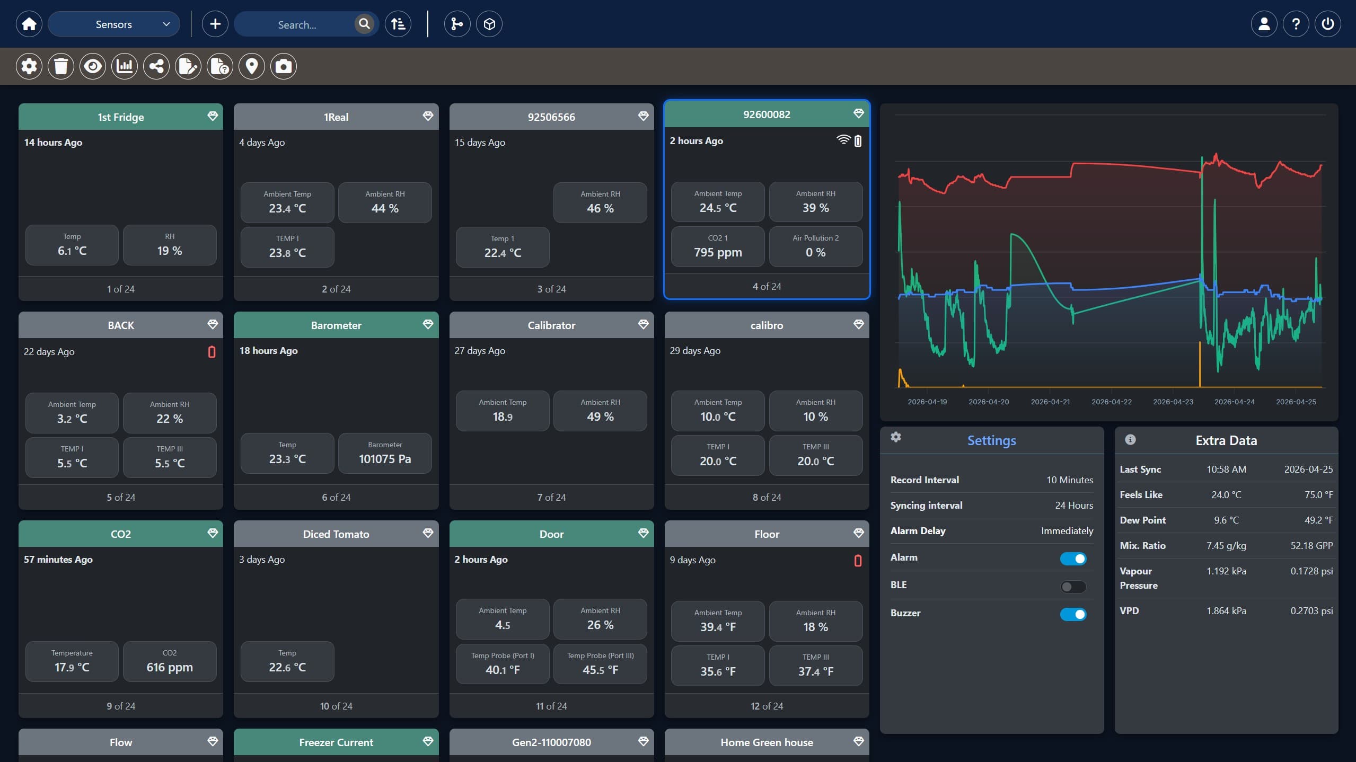Toggle the eye visibility icon
This screenshot has width=1356, height=762.
(93, 66)
